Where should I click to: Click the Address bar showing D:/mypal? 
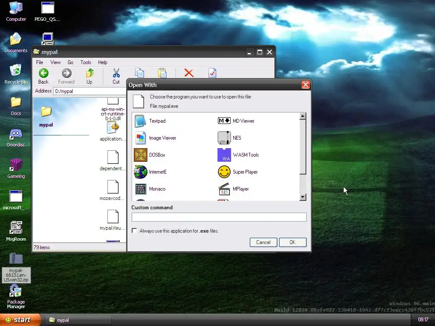(89, 91)
